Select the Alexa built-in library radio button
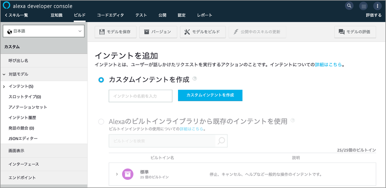The image size is (386, 188). tap(101, 121)
